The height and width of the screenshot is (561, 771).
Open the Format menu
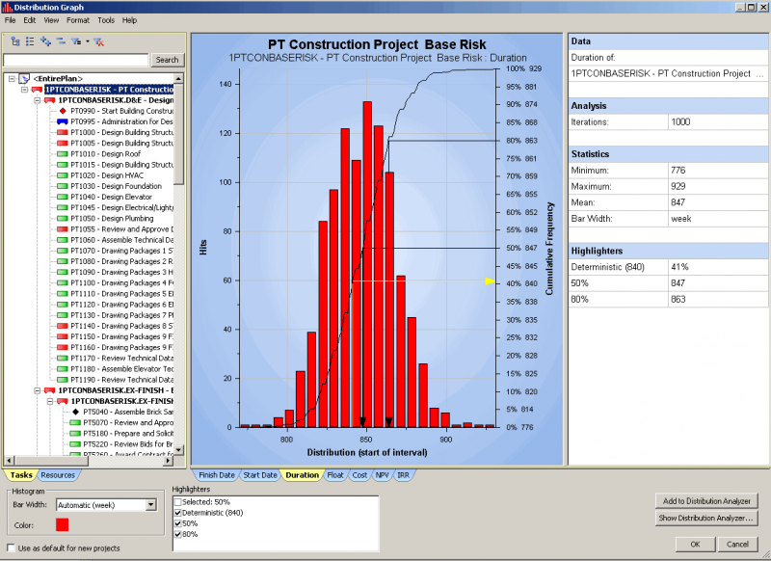78,20
